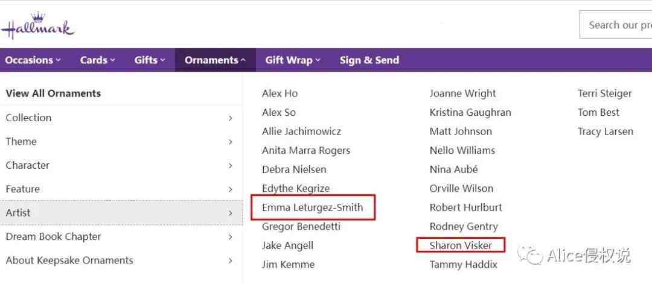This screenshot has width=652, height=284.
Task: Choose artist Emma Leturgez-Smith
Action: 313,207
